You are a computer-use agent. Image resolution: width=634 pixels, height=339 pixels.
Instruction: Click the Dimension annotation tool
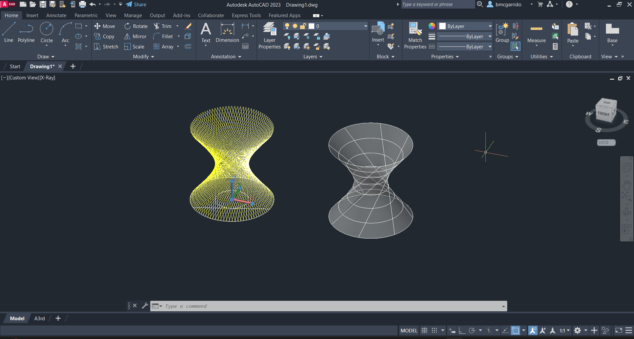pyautogui.click(x=227, y=32)
